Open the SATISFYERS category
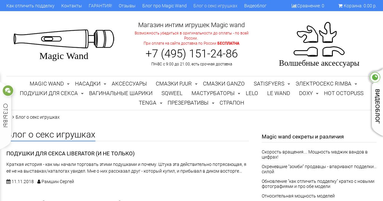The width and height of the screenshot is (383, 201). (269, 84)
